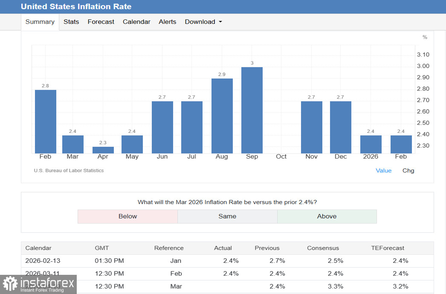The width and height of the screenshot is (446, 294).
Task: Open the Stats tab
Action: (71, 22)
